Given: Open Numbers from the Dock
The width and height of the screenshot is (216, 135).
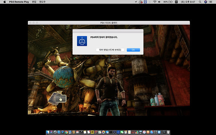Looking at the screenshot, I should coord(137,132).
